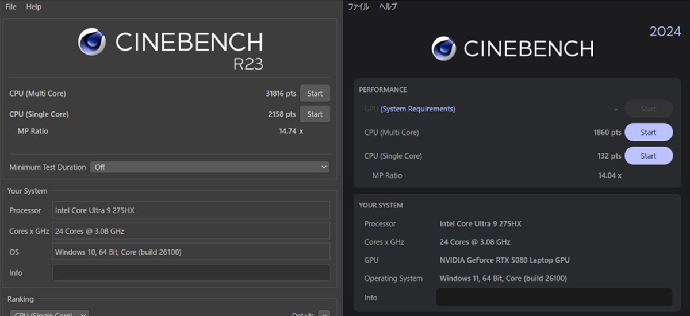Viewport: 690px width, 316px height.
Task: Click the Cinebench 2024 Info input field
Action: (x=554, y=297)
